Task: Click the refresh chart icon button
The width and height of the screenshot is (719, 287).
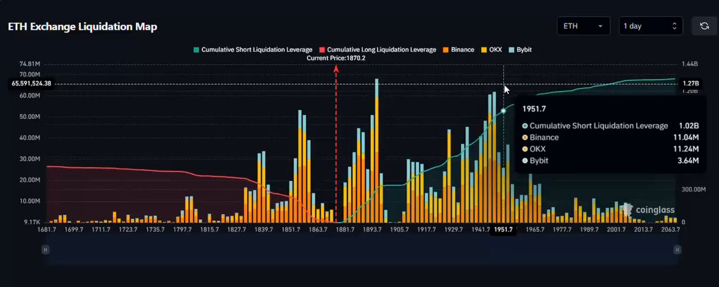Action: point(704,26)
